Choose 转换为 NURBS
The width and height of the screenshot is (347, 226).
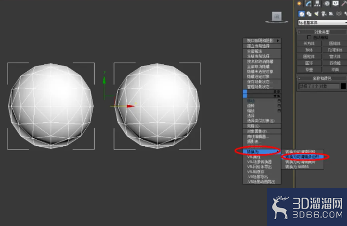[302, 167]
